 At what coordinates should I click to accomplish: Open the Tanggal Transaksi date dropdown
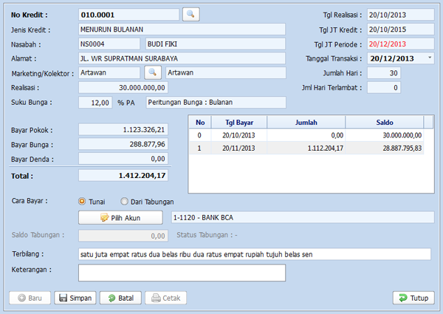[430, 58]
